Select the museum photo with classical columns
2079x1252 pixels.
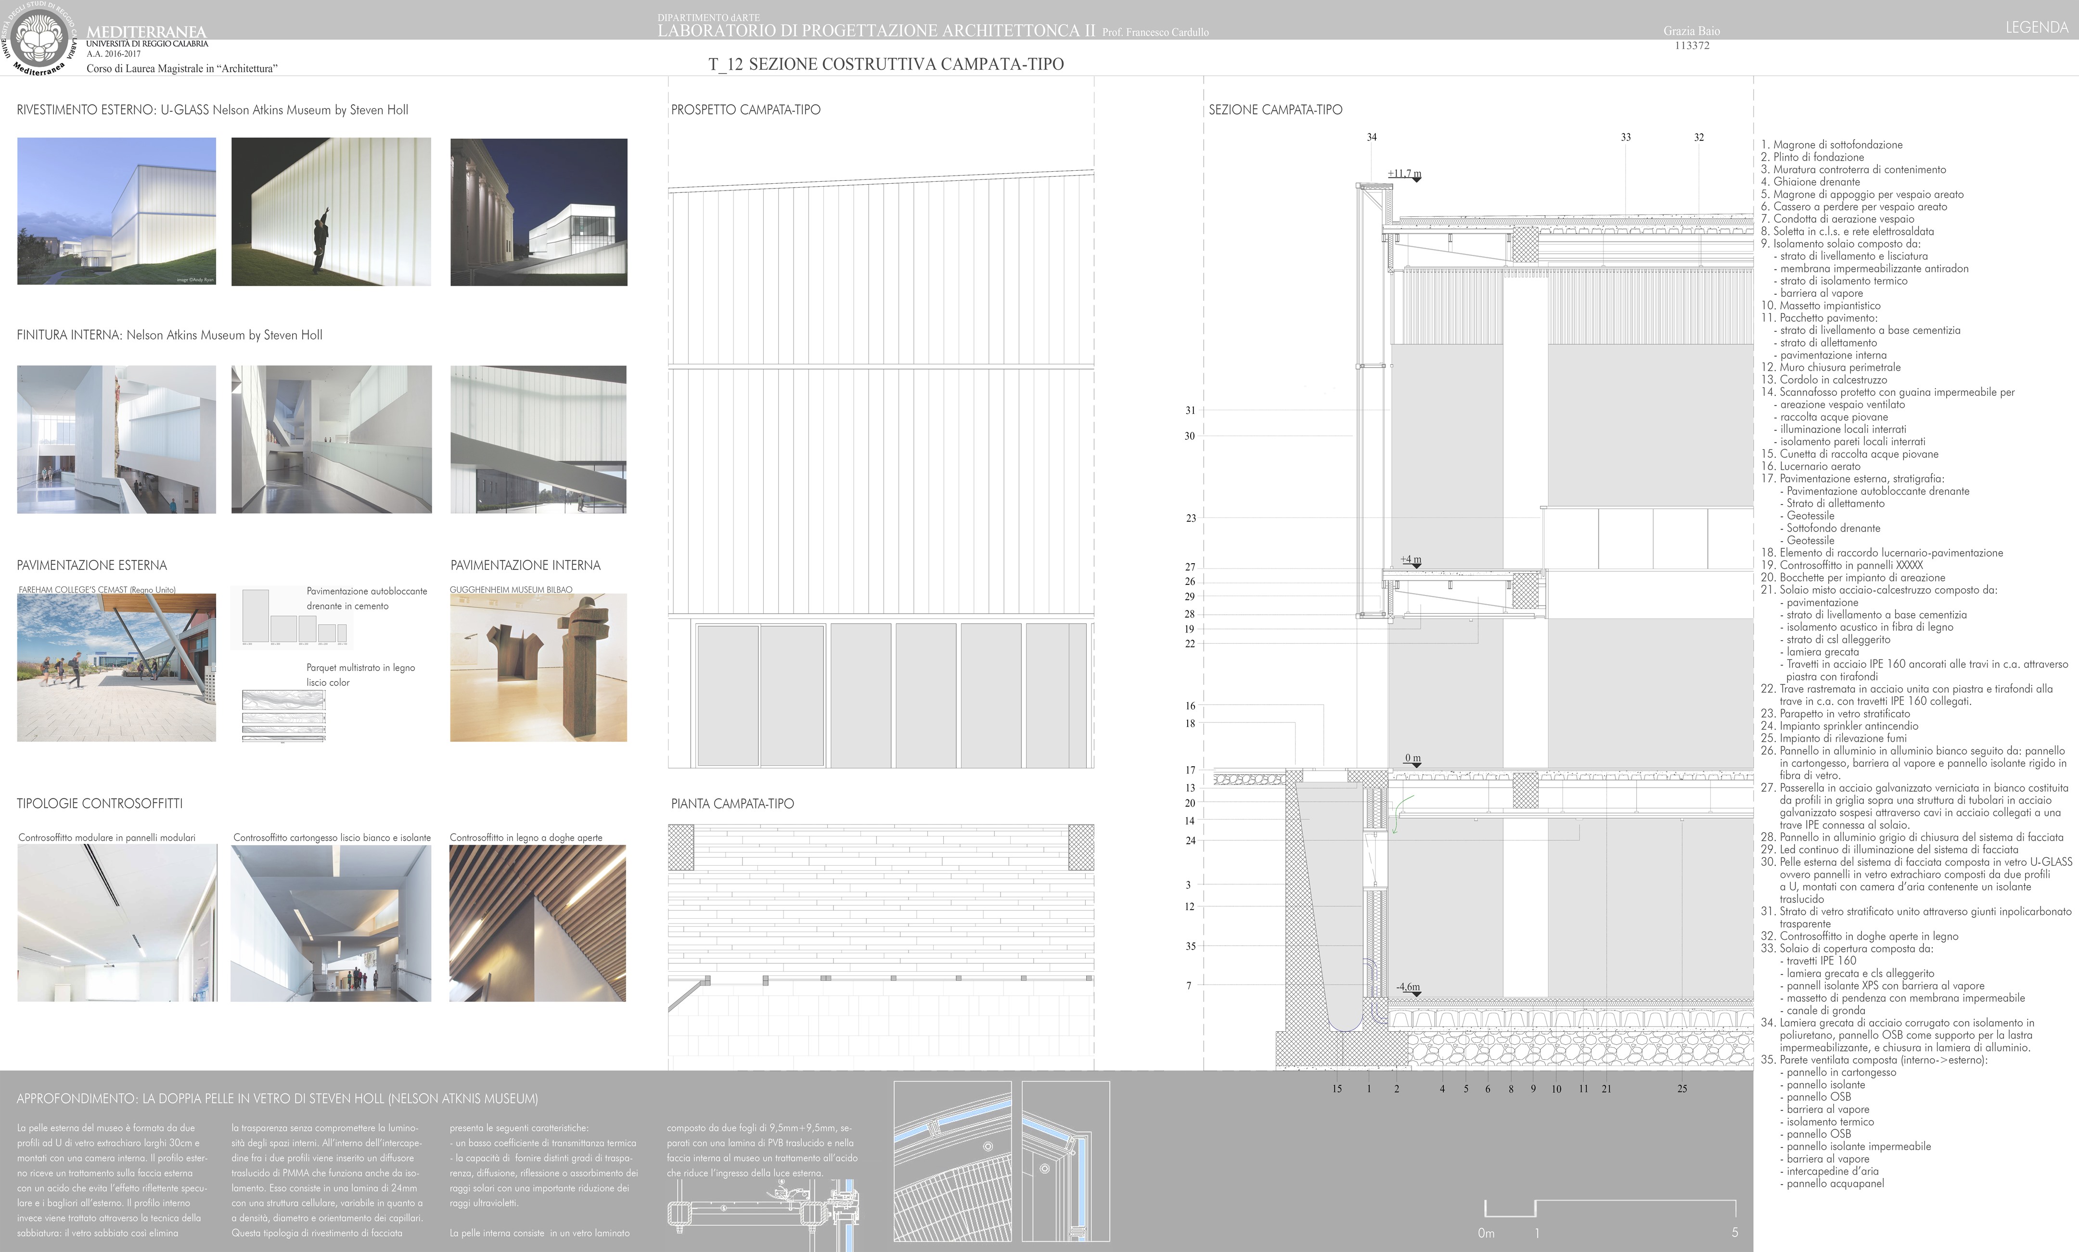539,212
